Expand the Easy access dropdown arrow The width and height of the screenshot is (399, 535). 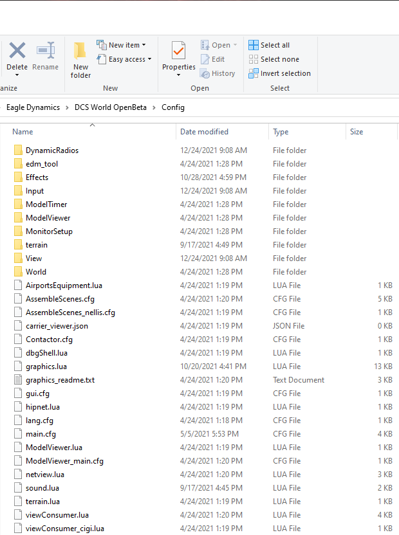tap(149, 59)
